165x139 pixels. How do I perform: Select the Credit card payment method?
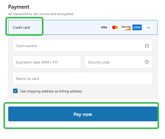point(22,27)
